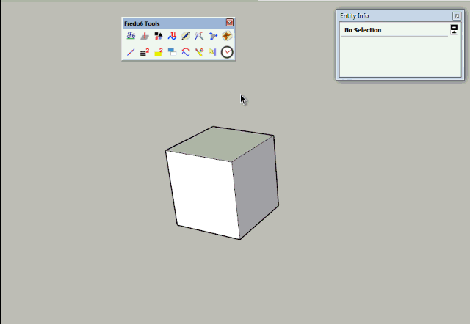Click the blue diagonal line icon
The height and width of the screenshot is (324, 470).
[x=131, y=52]
